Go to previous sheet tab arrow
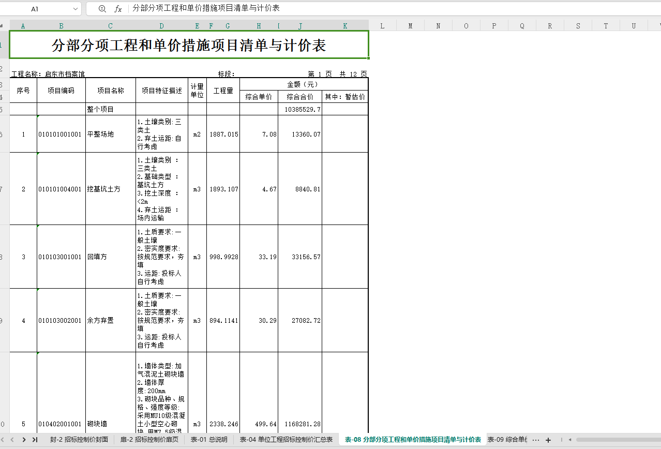Viewport: 661px width, 449px height. pos(12,440)
